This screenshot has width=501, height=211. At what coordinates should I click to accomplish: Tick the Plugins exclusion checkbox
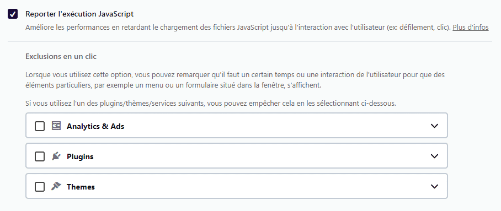point(40,156)
